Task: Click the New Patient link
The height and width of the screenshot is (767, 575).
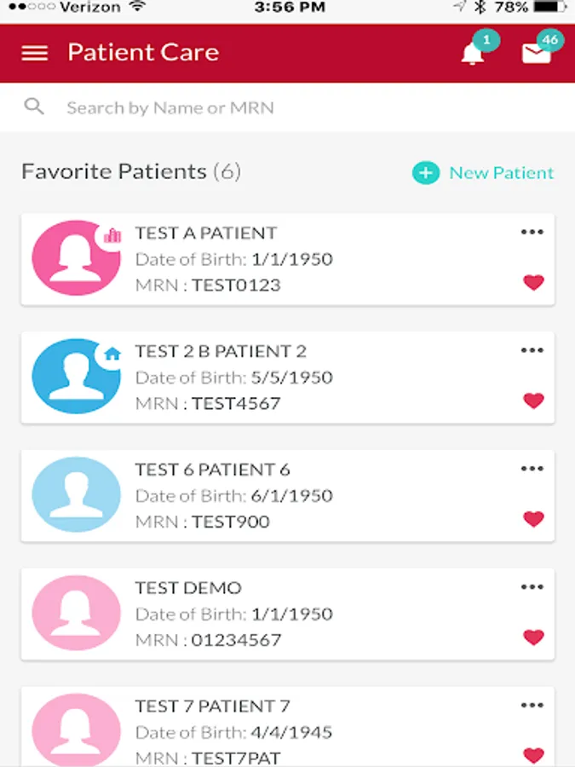Action: click(x=501, y=173)
